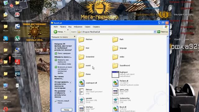Open the Избранное menu
The height and width of the screenshot is (112, 199).
tap(78, 27)
